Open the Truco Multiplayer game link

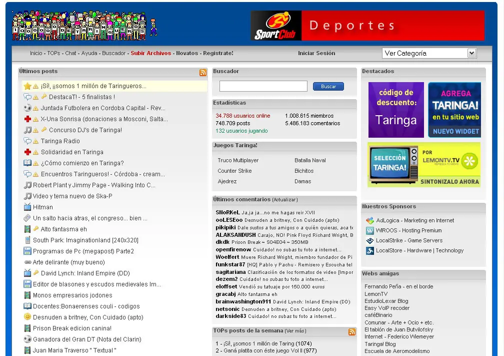pyautogui.click(x=238, y=160)
